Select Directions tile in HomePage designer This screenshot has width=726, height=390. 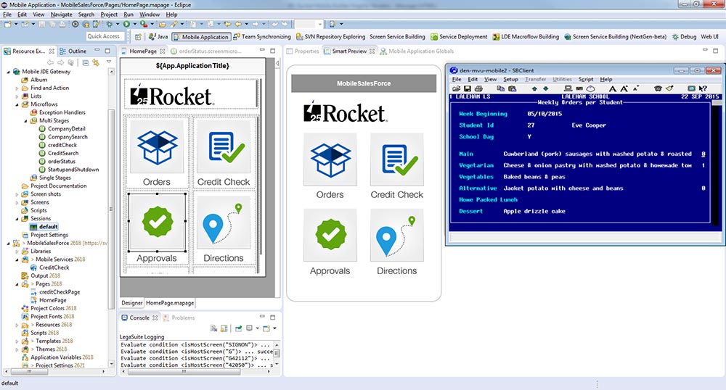pyautogui.click(x=224, y=223)
